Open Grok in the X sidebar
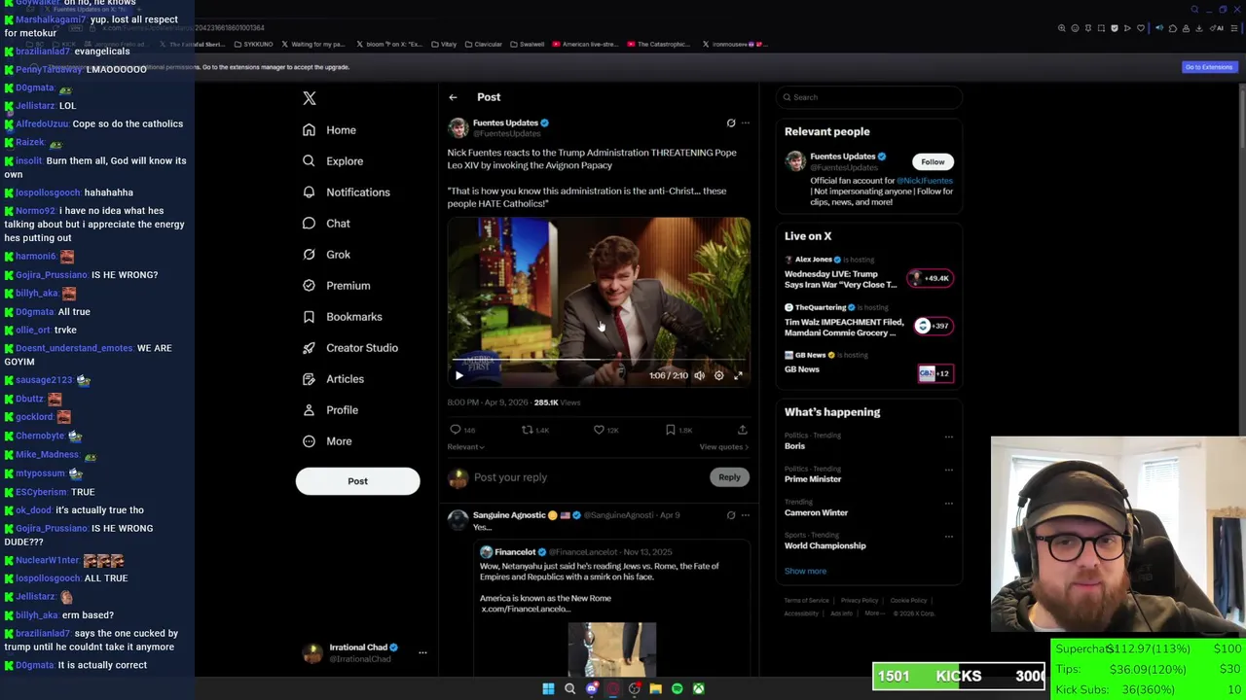This screenshot has height=700, width=1246. (x=326, y=255)
